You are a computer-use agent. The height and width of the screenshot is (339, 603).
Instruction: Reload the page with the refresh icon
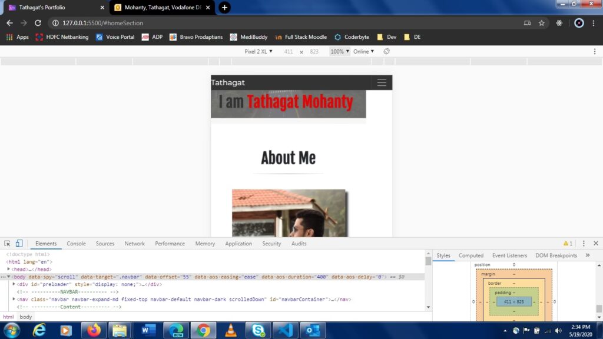tap(38, 23)
